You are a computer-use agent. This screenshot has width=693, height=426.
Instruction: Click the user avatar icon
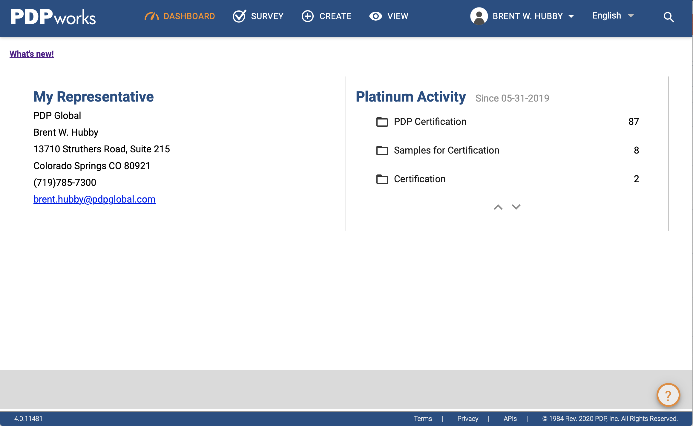479,16
